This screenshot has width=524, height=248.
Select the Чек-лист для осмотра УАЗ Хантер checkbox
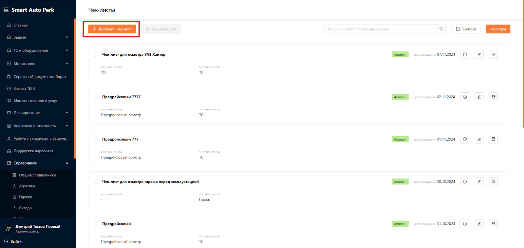click(x=96, y=54)
